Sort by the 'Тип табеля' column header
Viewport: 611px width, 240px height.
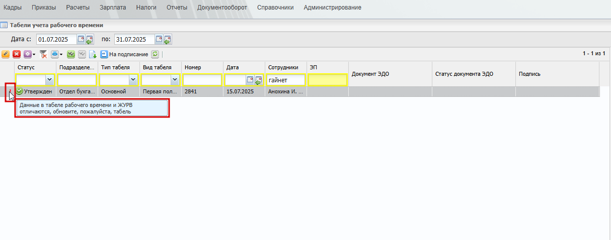(119, 67)
